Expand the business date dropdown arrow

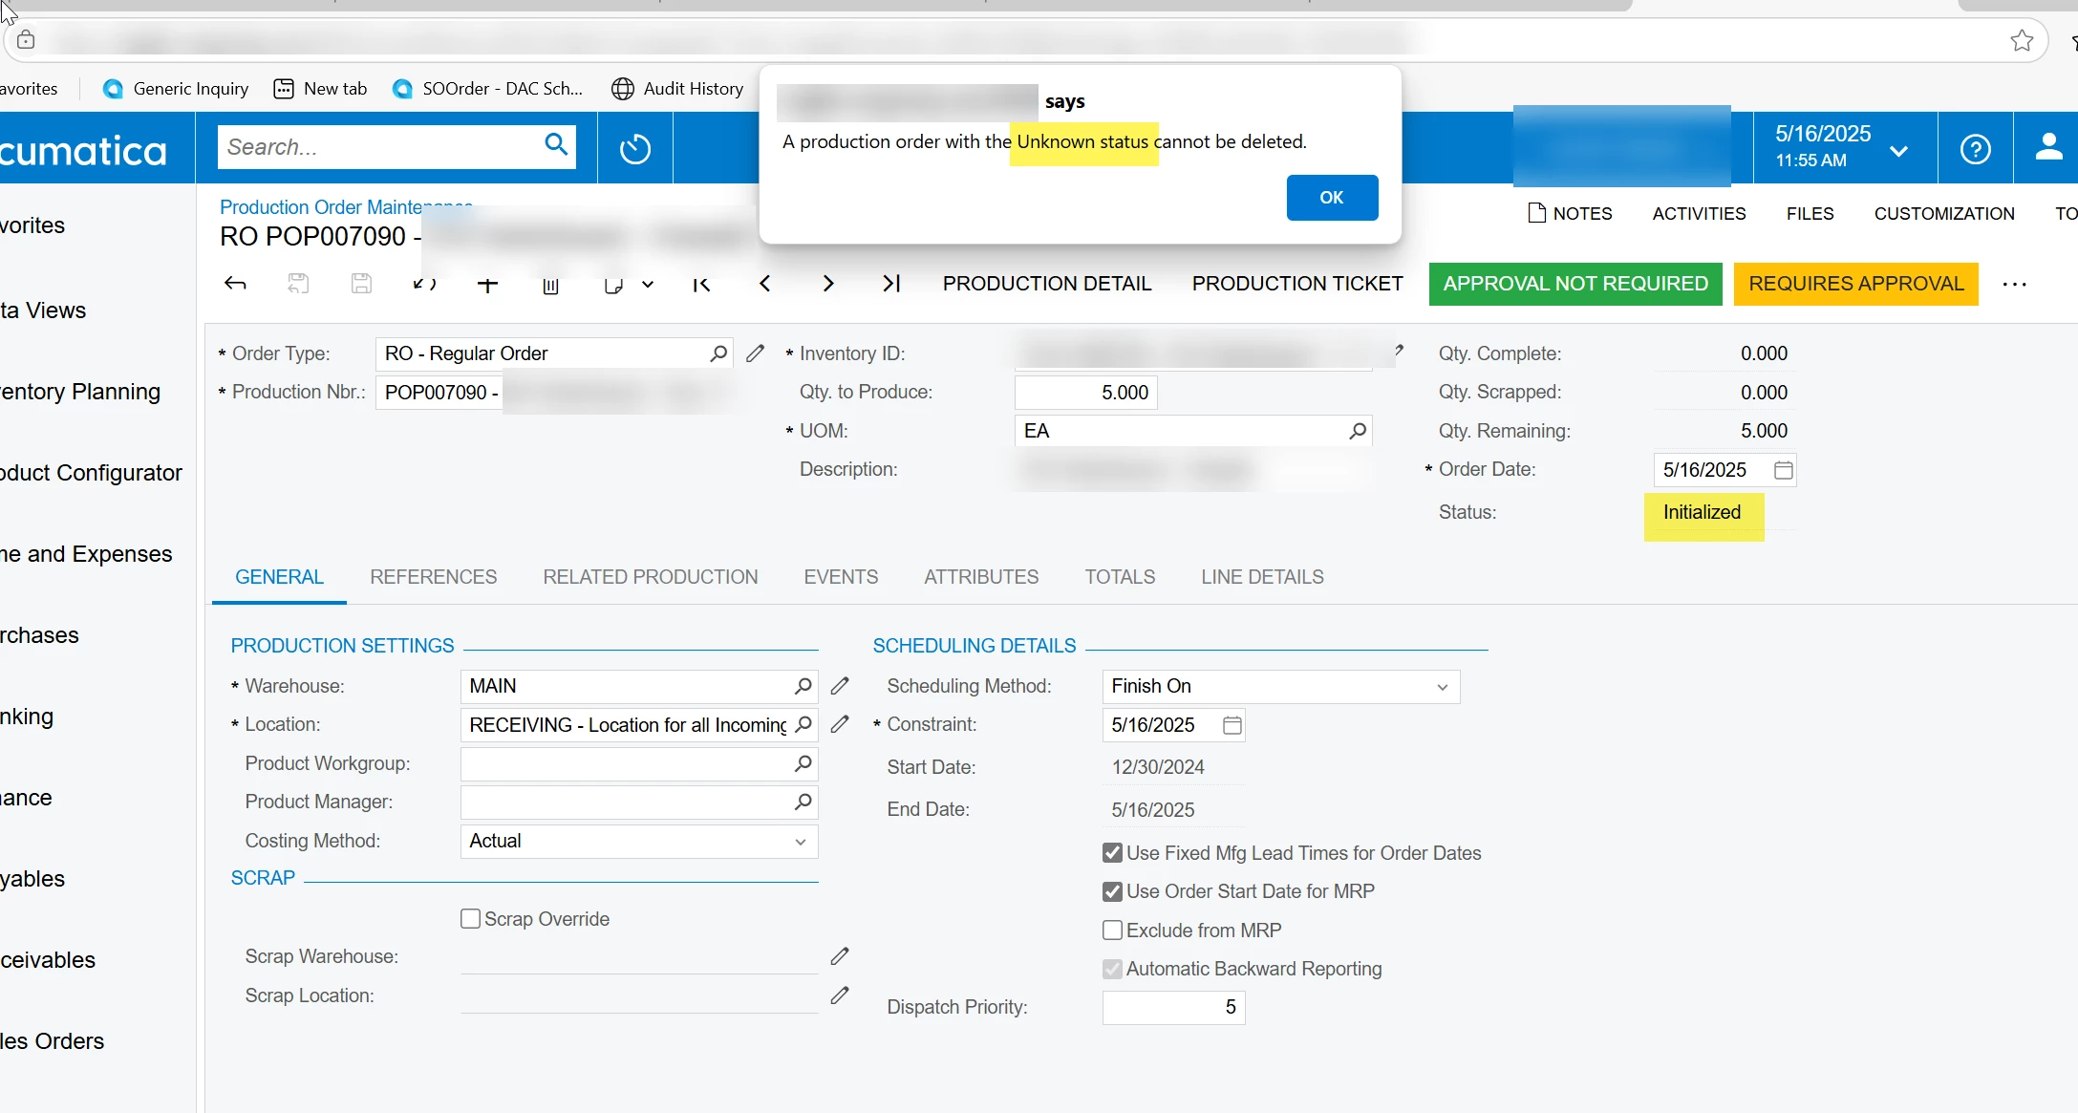1898,151
